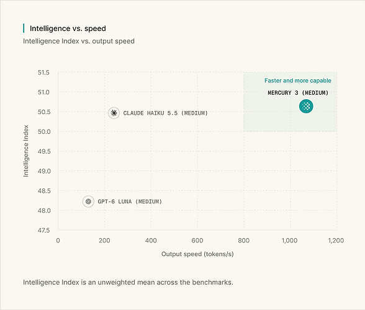This screenshot has height=310, width=365.
Task: Select the MERCURY 3 (MEDIUM) label
Action: [x=298, y=93]
